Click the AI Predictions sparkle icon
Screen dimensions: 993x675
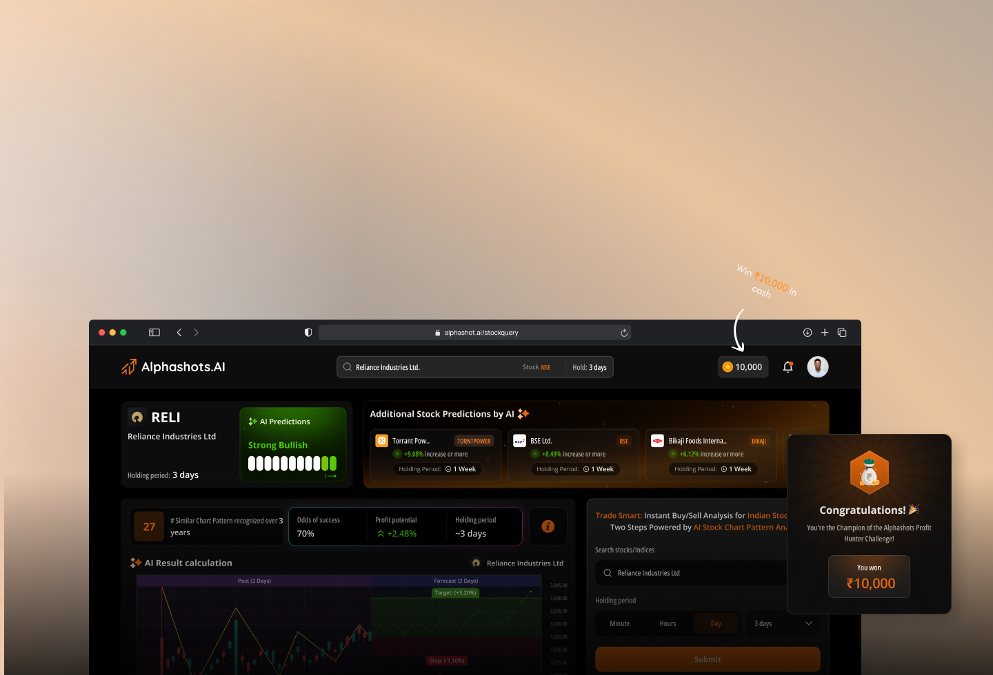(252, 422)
